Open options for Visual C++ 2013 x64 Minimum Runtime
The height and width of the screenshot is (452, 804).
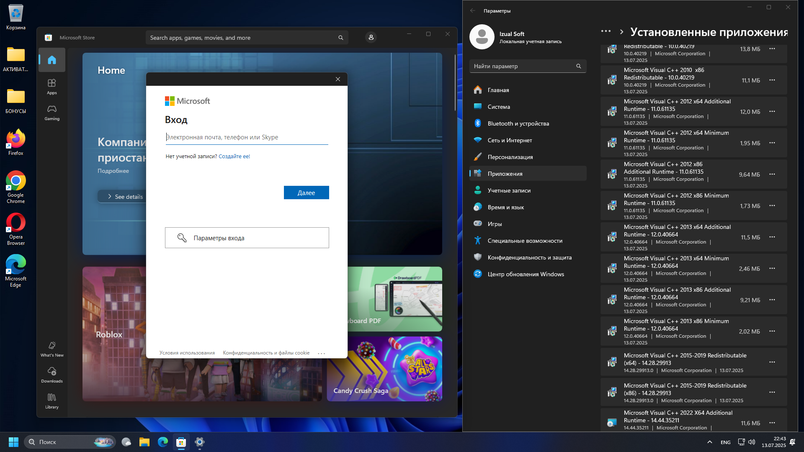pos(772,268)
